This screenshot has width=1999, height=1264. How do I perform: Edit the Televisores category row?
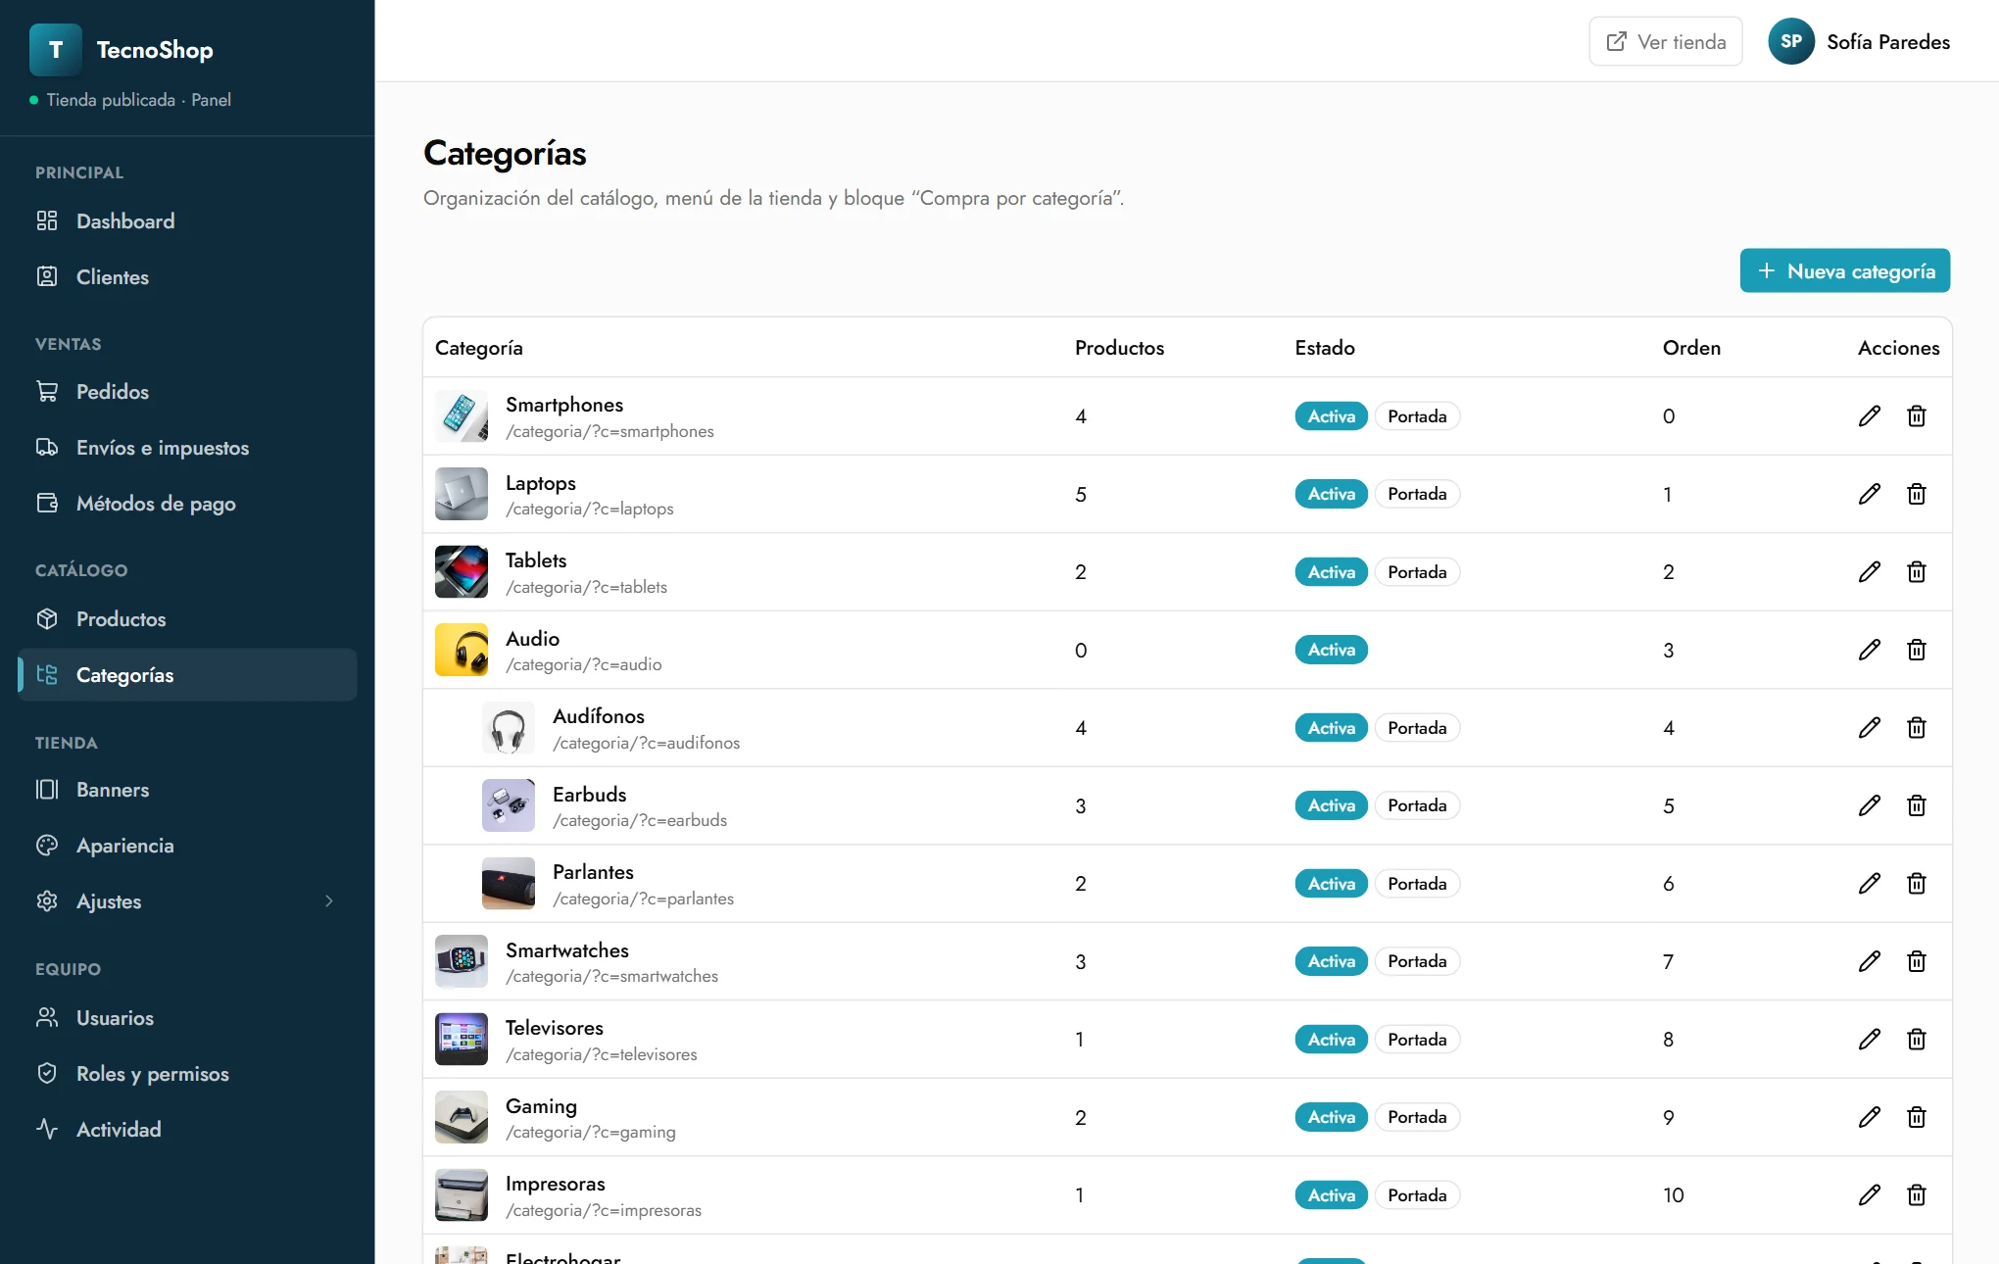pos(1869,1040)
